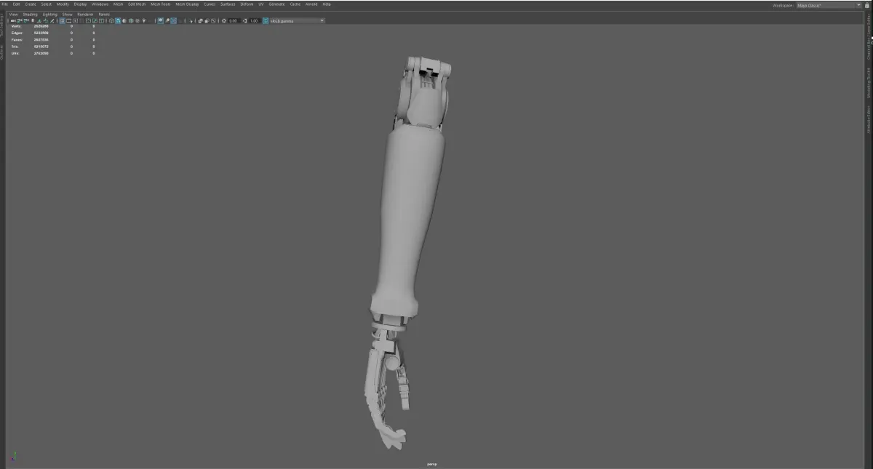
Task: Toggle Use Default Material icon
Action: coord(124,20)
